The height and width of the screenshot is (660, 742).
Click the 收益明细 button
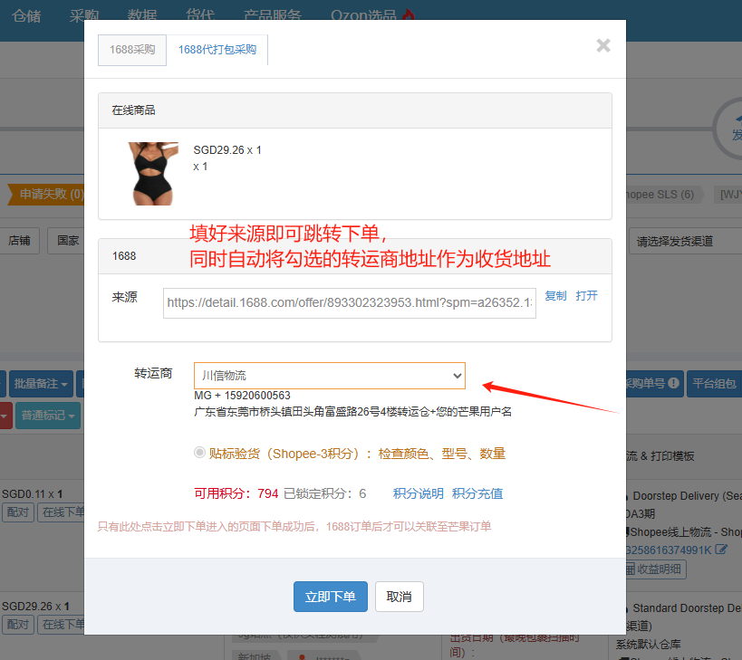pyautogui.click(x=656, y=569)
